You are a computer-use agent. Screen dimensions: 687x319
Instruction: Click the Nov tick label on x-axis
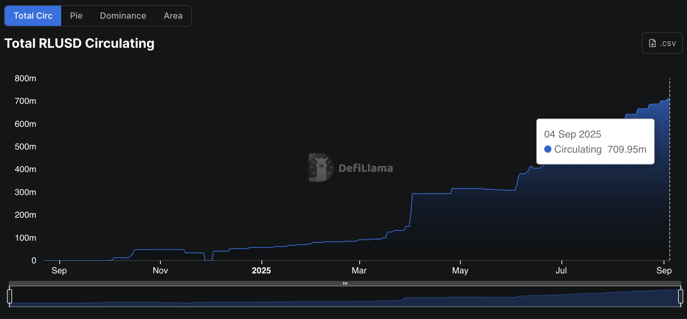(160, 271)
